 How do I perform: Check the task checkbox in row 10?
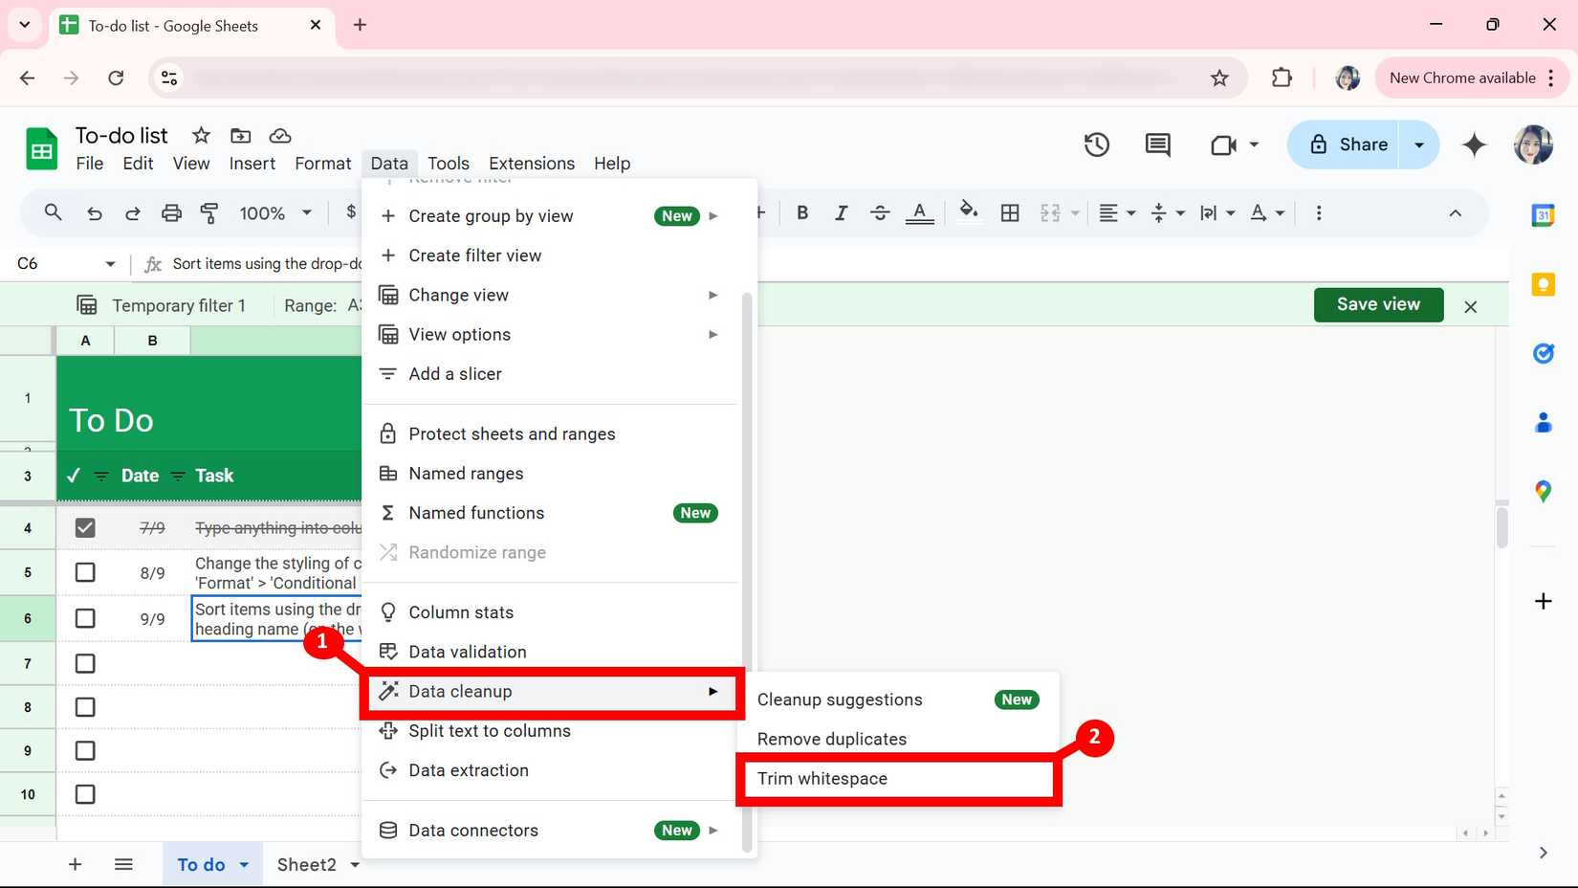click(85, 794)
